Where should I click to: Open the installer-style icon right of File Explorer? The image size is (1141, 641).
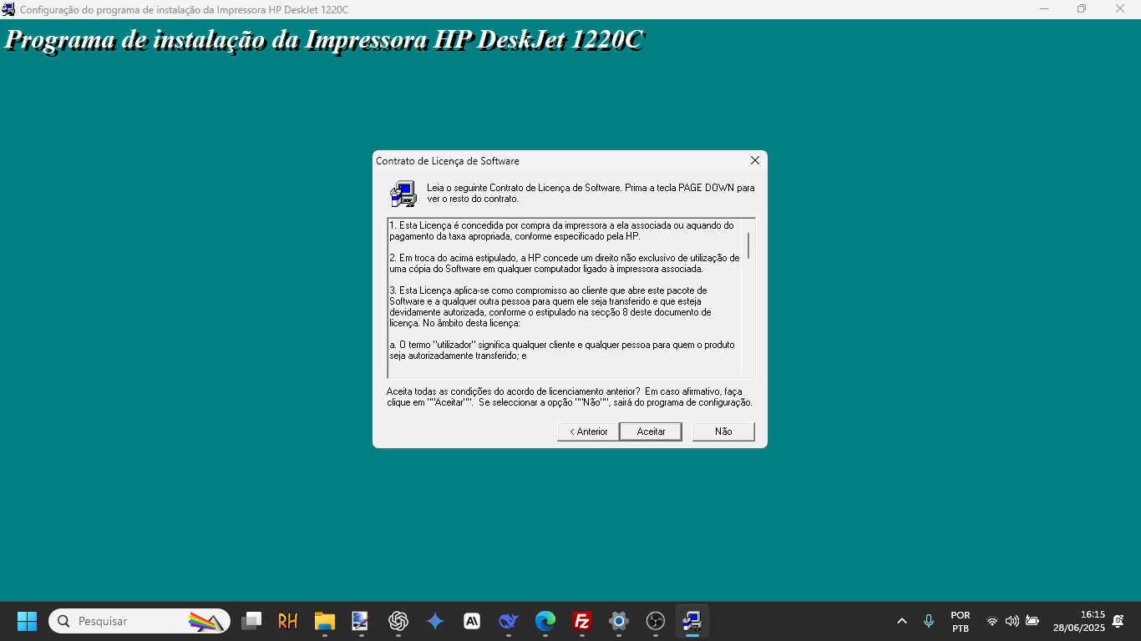click(362, 621)
